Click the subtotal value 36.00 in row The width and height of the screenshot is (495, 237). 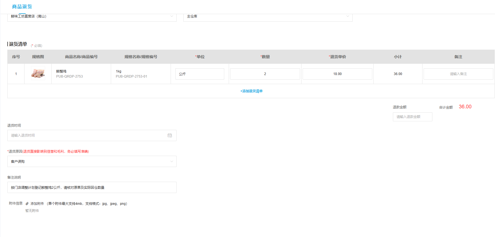coord(398,74)
